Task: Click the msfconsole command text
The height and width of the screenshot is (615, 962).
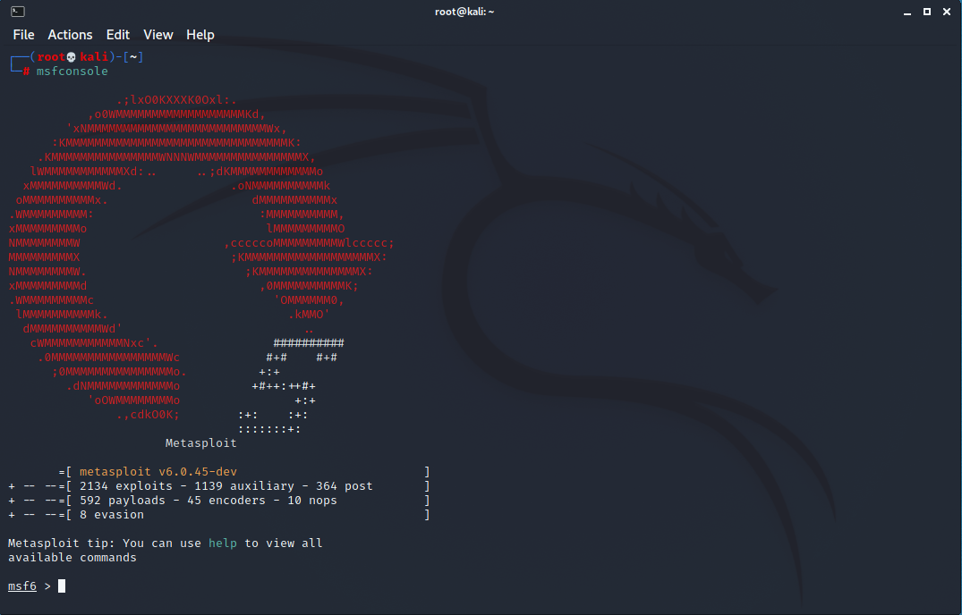Action: coord(72,71)
